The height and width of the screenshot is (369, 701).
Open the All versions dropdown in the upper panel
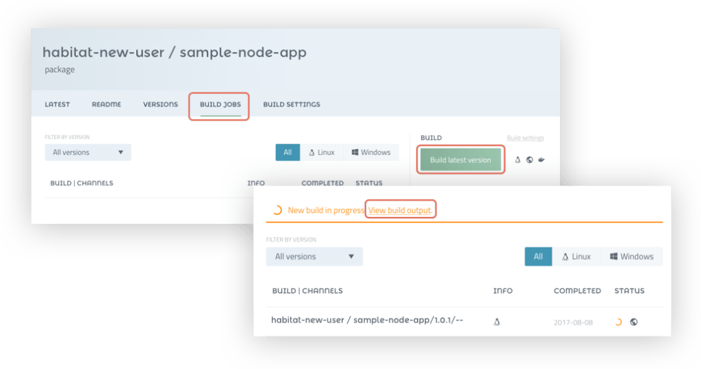(x=88, y=153)
